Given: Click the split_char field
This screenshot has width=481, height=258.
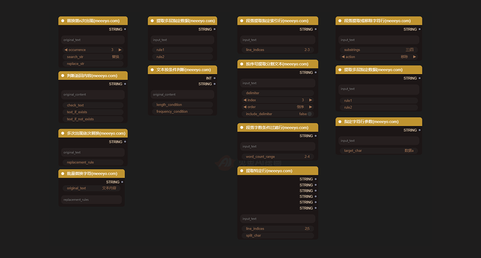Looking at the screenshot, I should pos(277,236).
